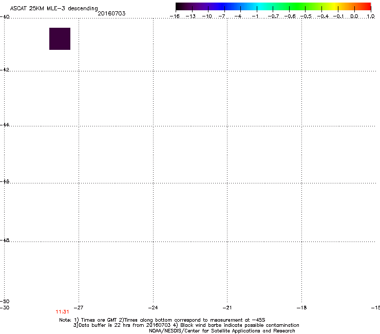Click the -0.7 color scale label
Image resolution: width=380 pixels, height=334 pixels.
pos(273,16)
